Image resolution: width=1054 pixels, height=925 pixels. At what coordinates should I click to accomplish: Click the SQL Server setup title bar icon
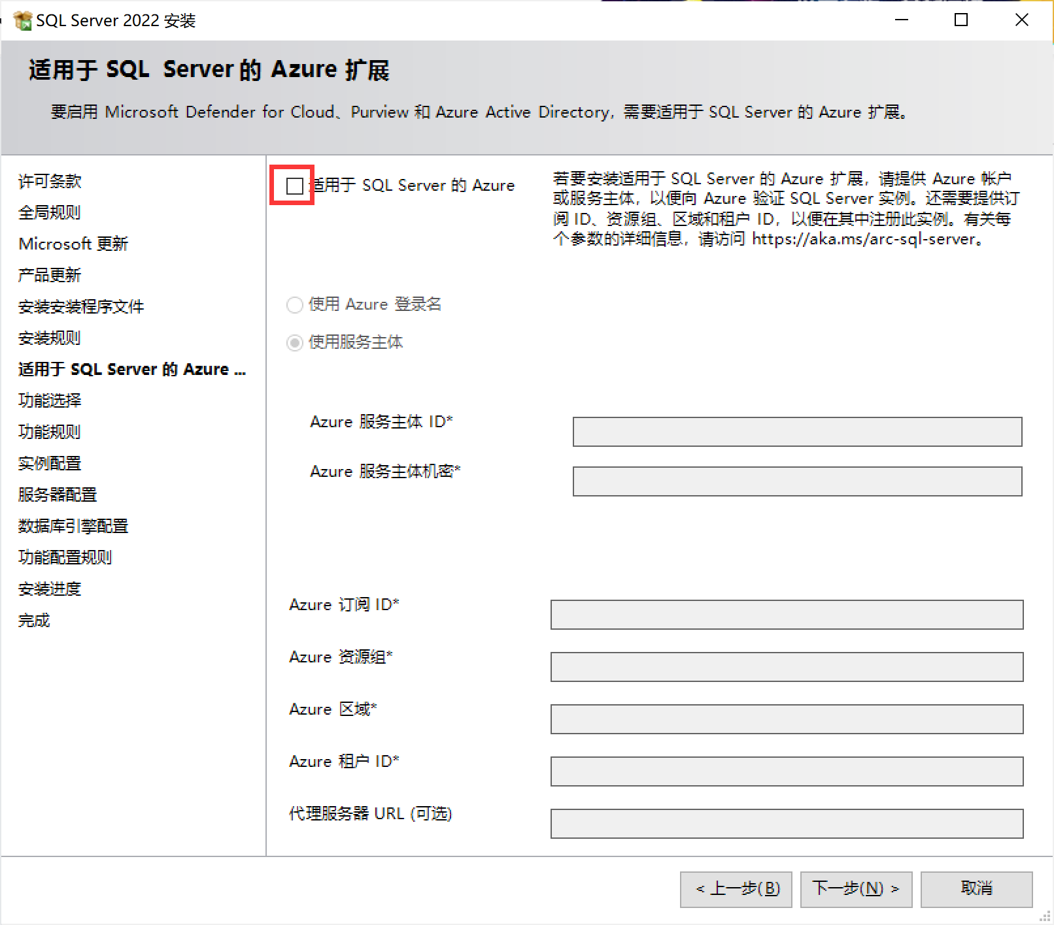pyautogui.click(x=22, y=21)
